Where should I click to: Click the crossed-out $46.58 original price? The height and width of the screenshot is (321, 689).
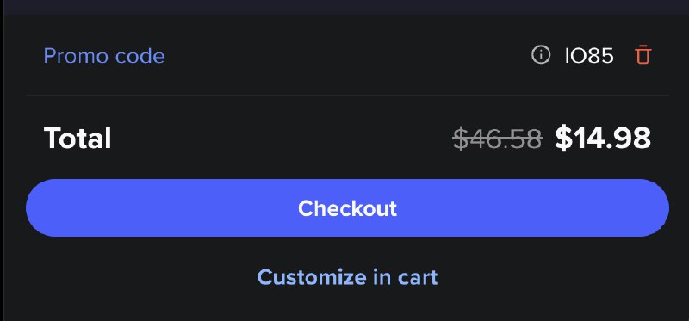tap(498, 139)
